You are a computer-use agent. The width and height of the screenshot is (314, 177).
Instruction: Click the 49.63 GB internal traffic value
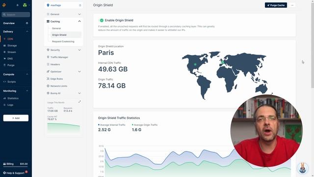(113, 69)
